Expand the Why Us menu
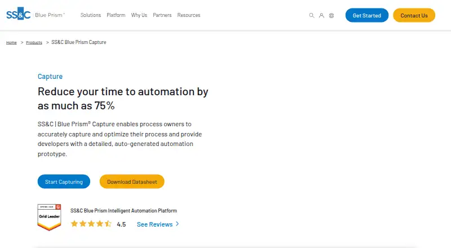This screenshot has height=248, width=451. tap(139, 15)
